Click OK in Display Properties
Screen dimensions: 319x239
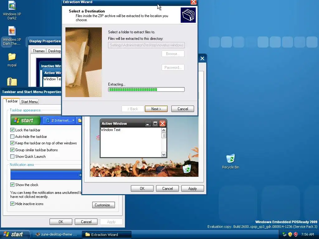(x=142, y=188)
